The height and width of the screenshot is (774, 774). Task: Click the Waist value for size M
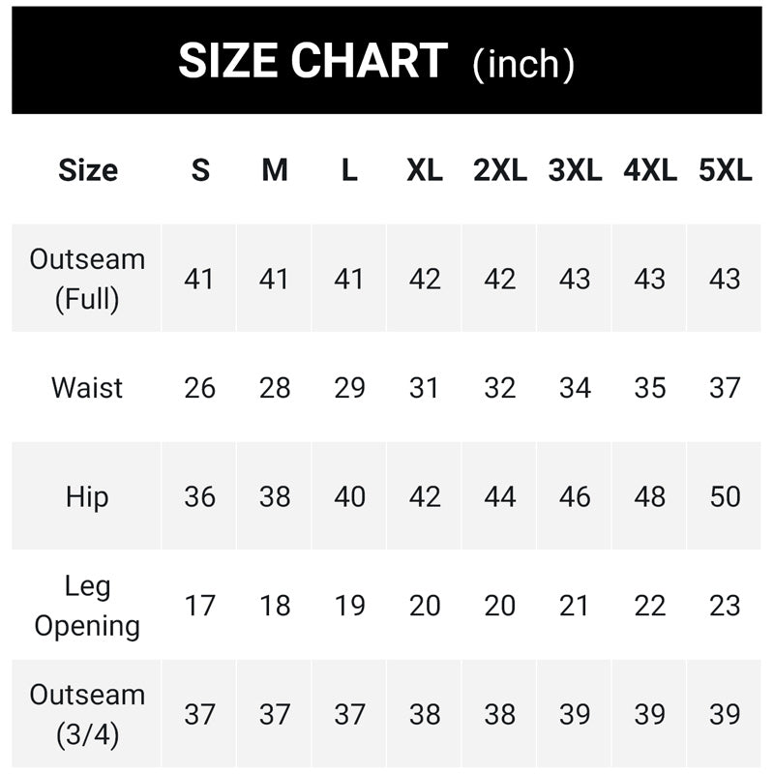(275, 388)
